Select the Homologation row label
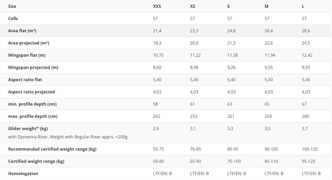Image resolution: width=332 pixels, height=180 pixels. tap(23, 173)
